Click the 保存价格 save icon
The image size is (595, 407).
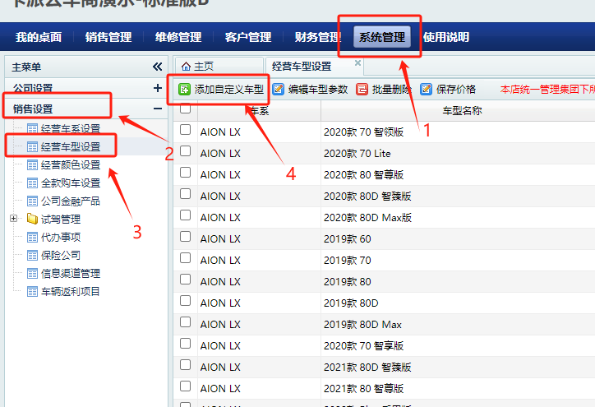[426, 90]
